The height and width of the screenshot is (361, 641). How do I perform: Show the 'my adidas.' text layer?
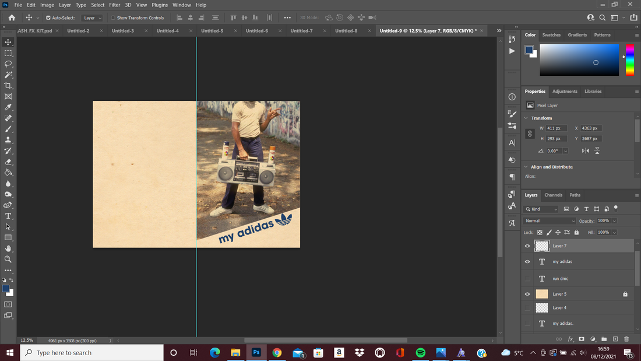[527, 323]
